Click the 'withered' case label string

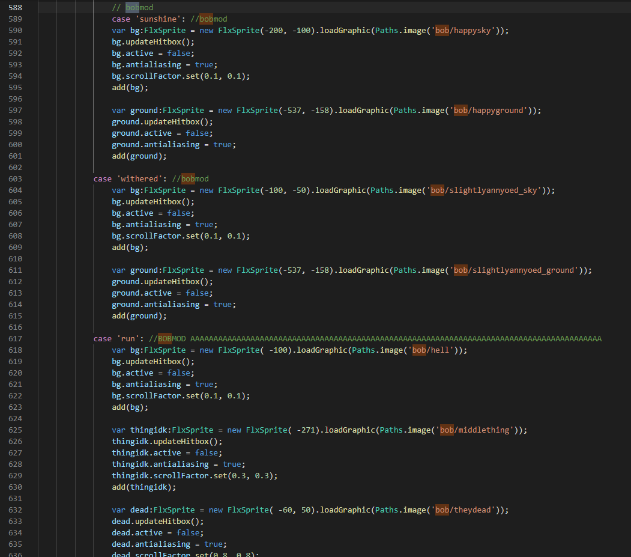139,178
